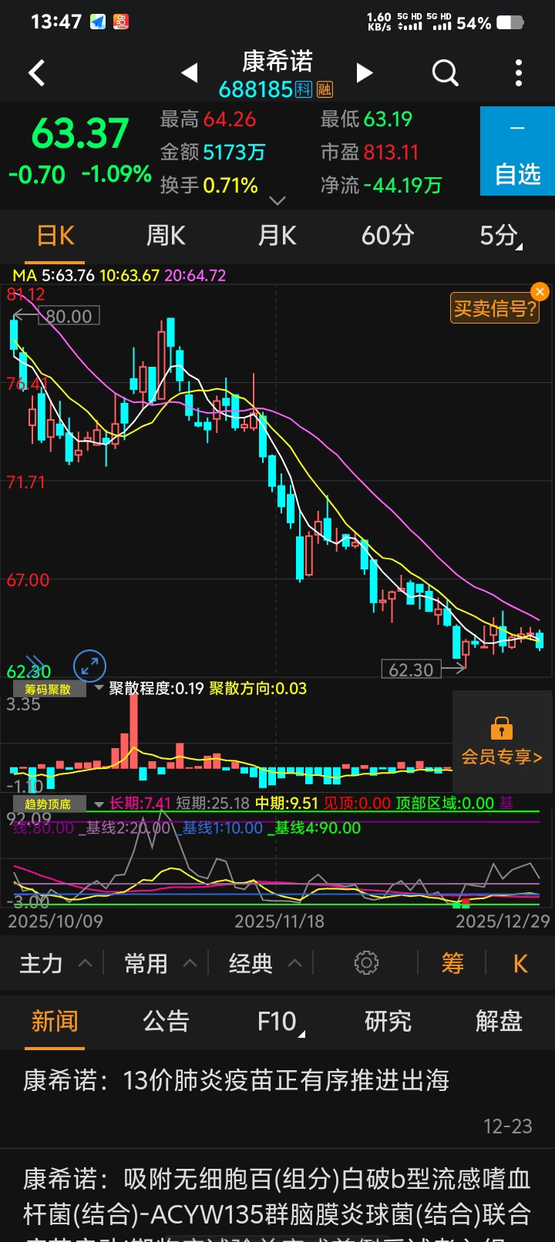Tap the 融 margin badge icon

click(x=325, y=90)
